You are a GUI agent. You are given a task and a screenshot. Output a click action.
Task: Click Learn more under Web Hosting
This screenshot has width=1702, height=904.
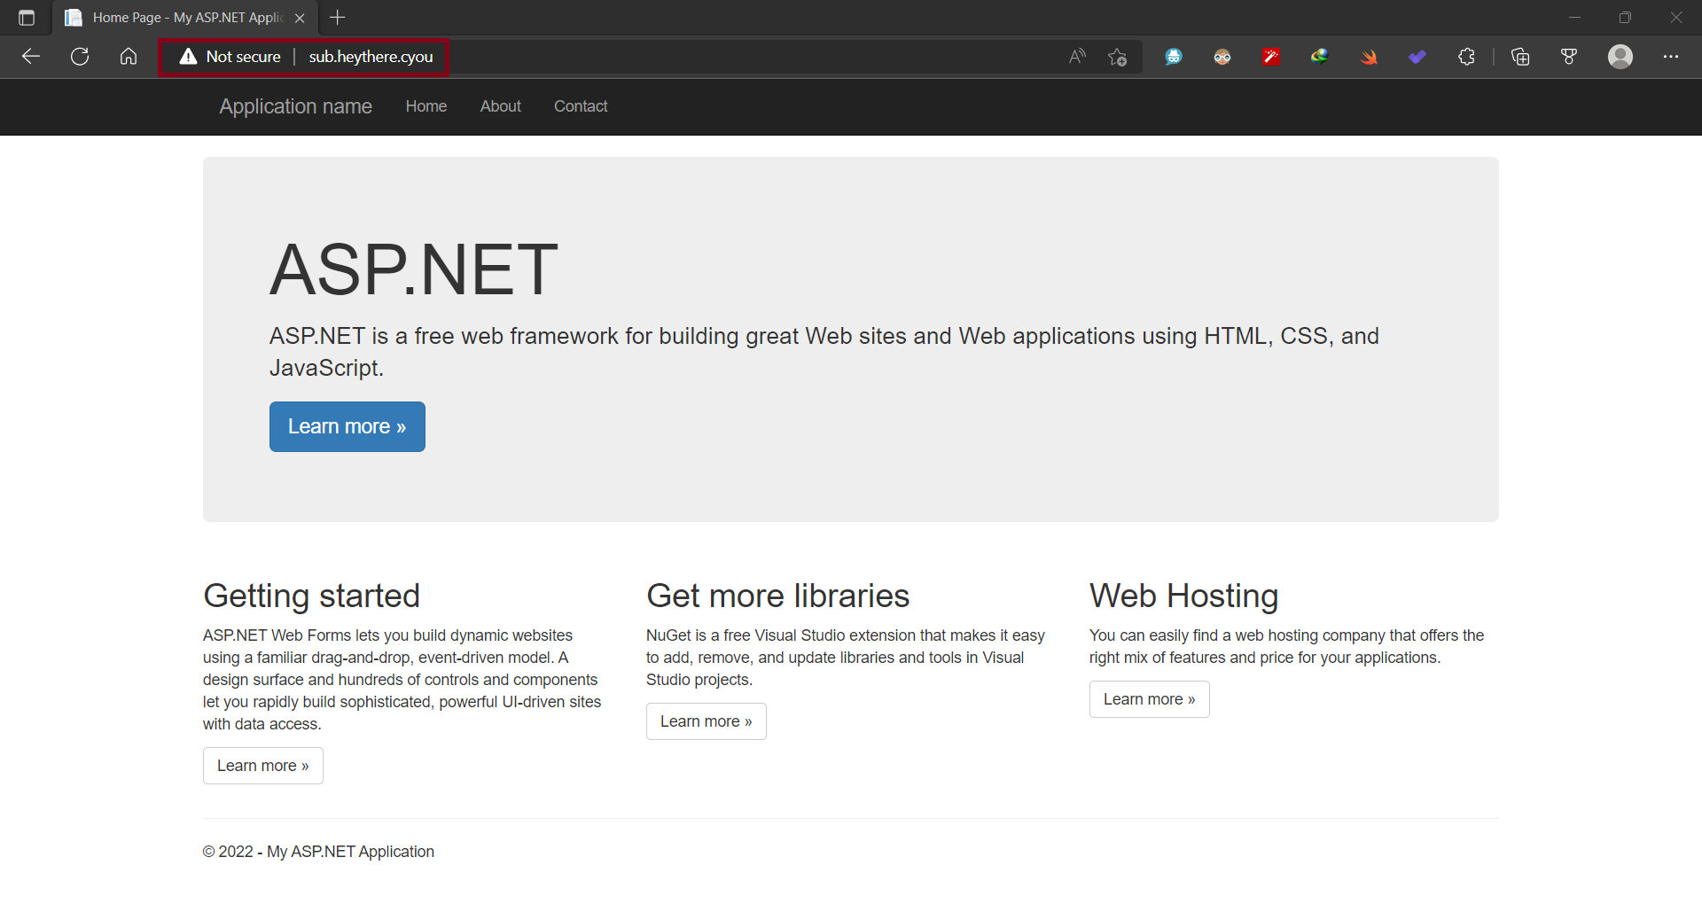(x=1150, y=699)
